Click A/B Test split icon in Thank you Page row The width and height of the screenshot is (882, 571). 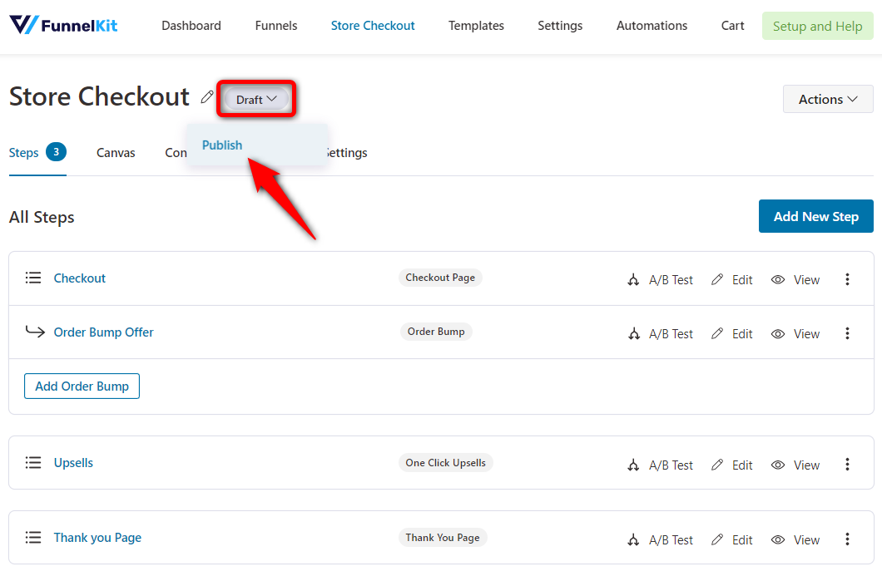pyautogui.click(x=633, y=540)
